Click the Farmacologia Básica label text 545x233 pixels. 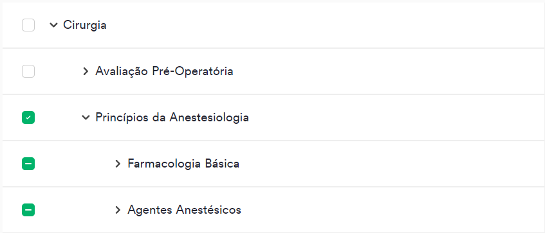[x=183, y=164]
